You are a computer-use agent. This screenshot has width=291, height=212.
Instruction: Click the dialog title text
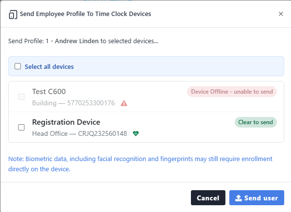(x=86, y=14)
